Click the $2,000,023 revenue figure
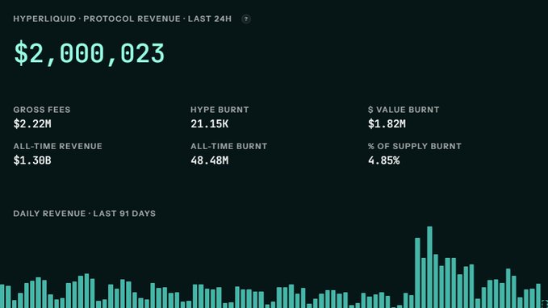 click(x=89, y=53)
